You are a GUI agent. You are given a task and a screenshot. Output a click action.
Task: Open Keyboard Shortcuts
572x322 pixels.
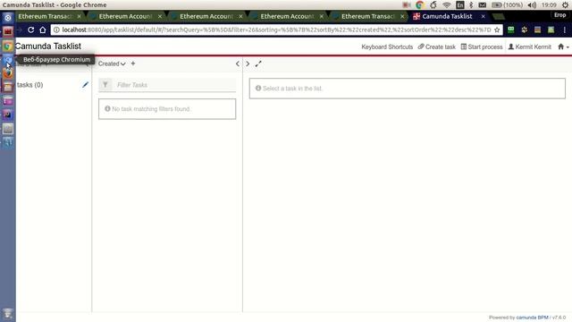click(387, 47)
